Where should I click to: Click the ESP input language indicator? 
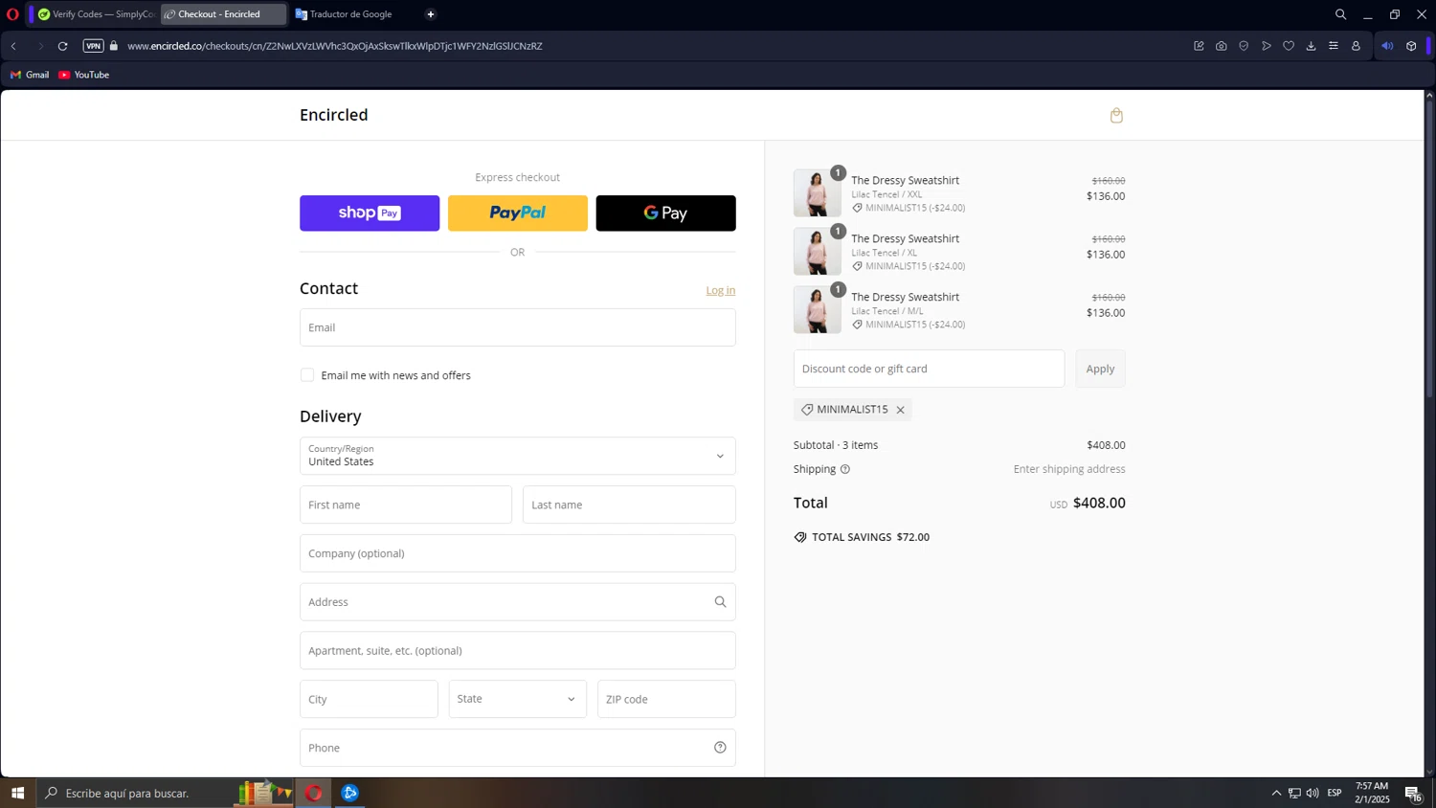pyautogui.click(x=1335, y=793)
